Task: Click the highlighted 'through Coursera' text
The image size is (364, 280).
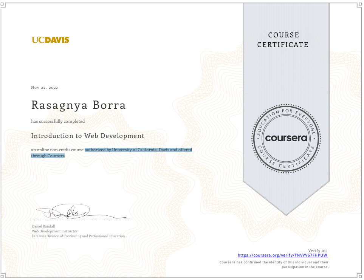Action: coord(48,156)
